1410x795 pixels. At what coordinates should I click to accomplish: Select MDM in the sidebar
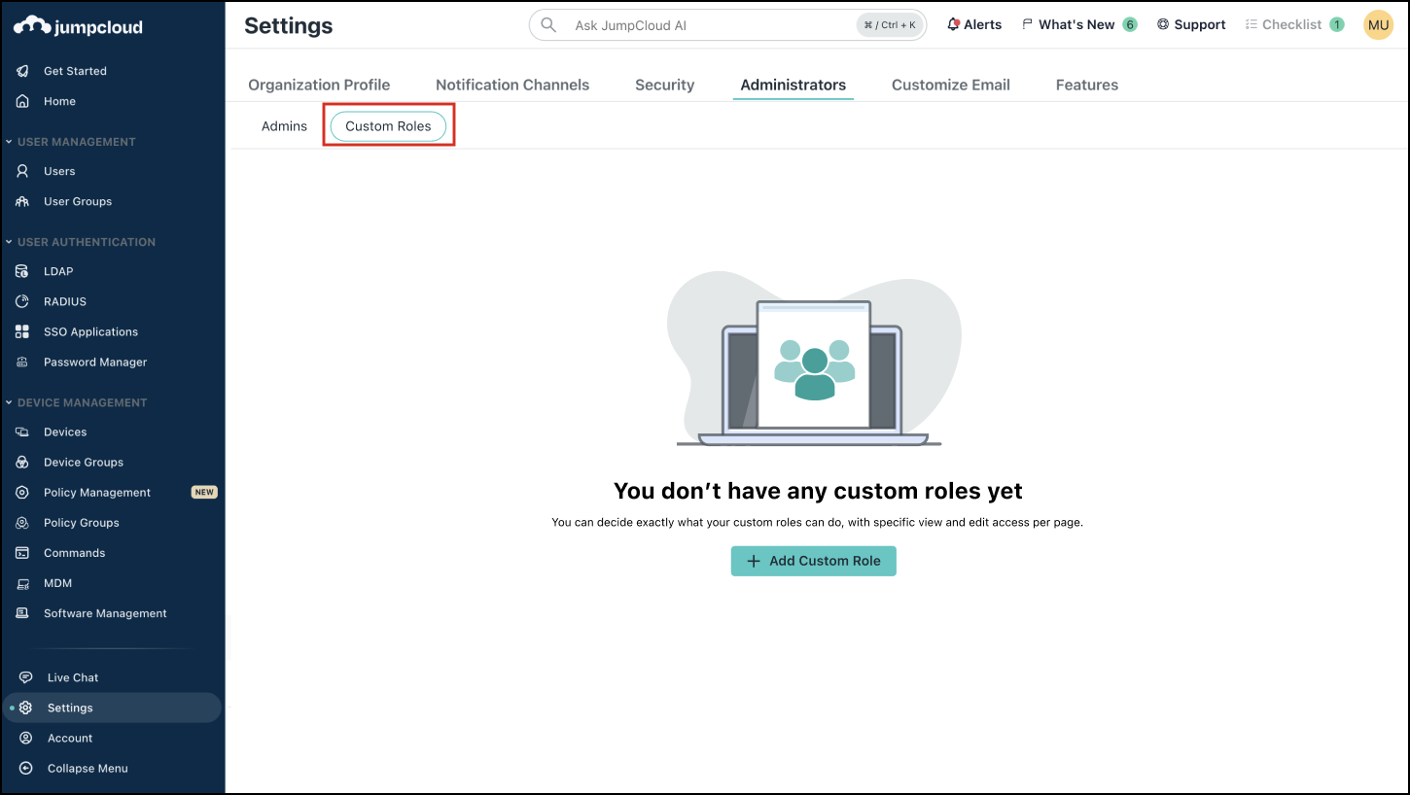pyautogui.click(x=56, y=582)
